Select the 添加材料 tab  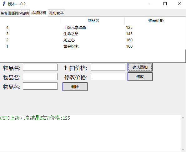[x=39, y=13]
